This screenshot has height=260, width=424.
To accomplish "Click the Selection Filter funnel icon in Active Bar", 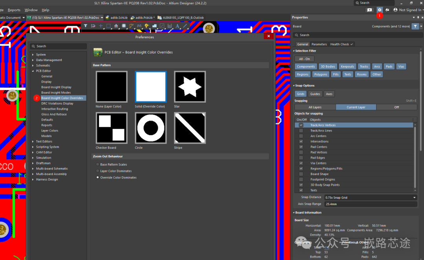I will click(86, 26).
